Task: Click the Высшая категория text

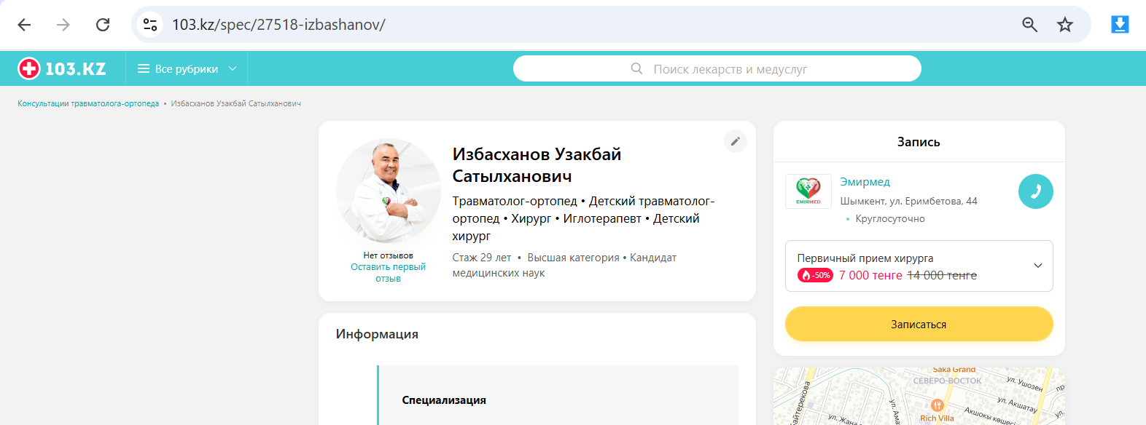Action: (573, 258)
